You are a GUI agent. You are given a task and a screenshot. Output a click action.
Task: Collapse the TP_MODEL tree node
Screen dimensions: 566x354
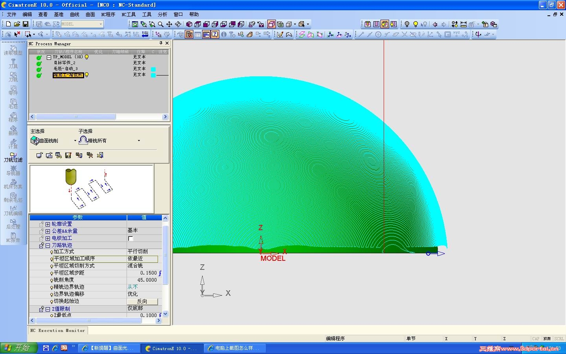click(x=49, y=57)
